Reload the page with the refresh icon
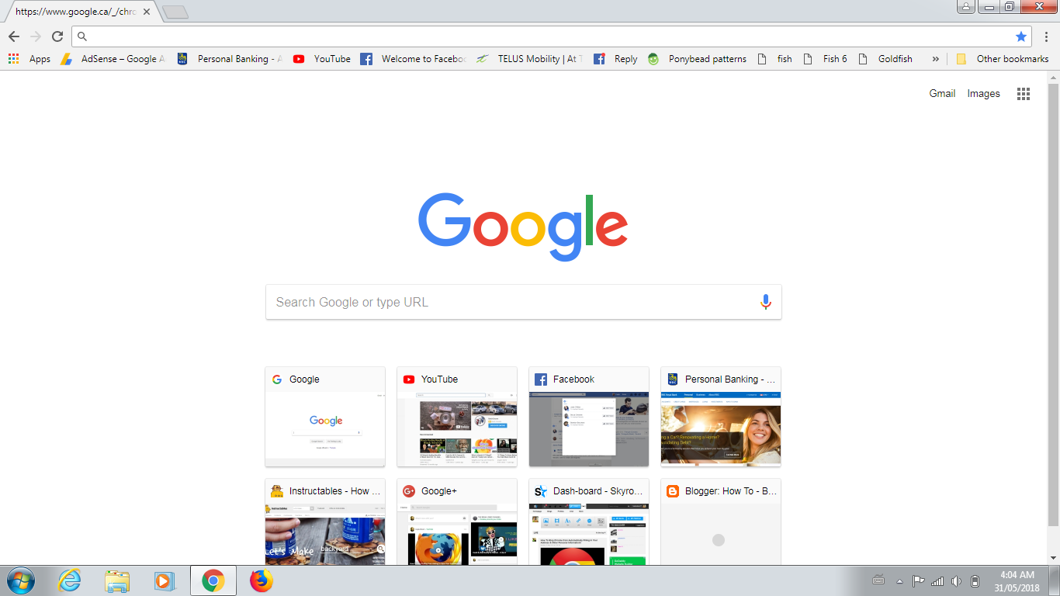1060x596 pixels. pos(57,36)
